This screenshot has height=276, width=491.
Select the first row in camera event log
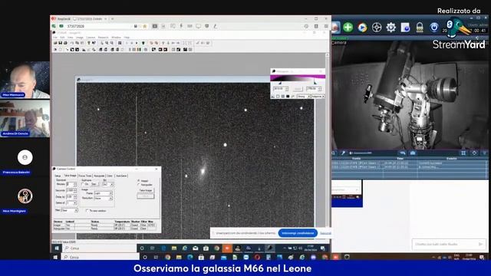click(x=410, y=163)
